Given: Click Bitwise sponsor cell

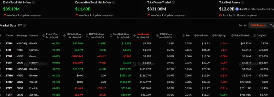Looking at the screenshot, I should click(x=33, y=75).
